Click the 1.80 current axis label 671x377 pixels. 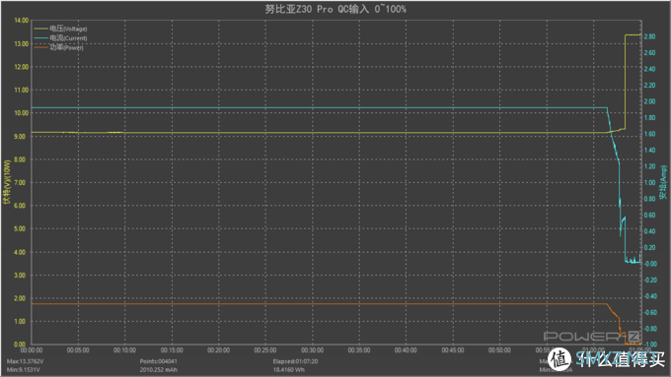649,118
